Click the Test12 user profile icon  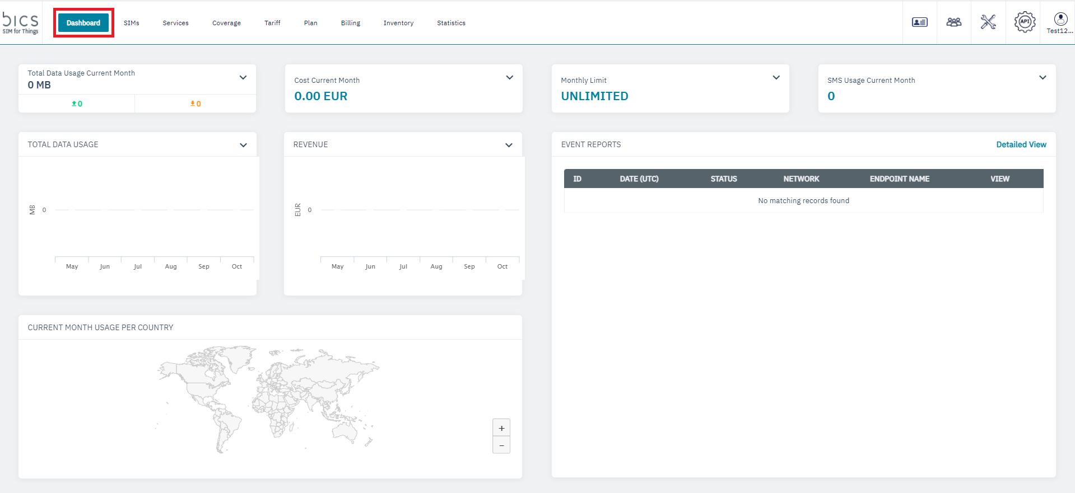pyautogui.click(x=1060, y=20)
